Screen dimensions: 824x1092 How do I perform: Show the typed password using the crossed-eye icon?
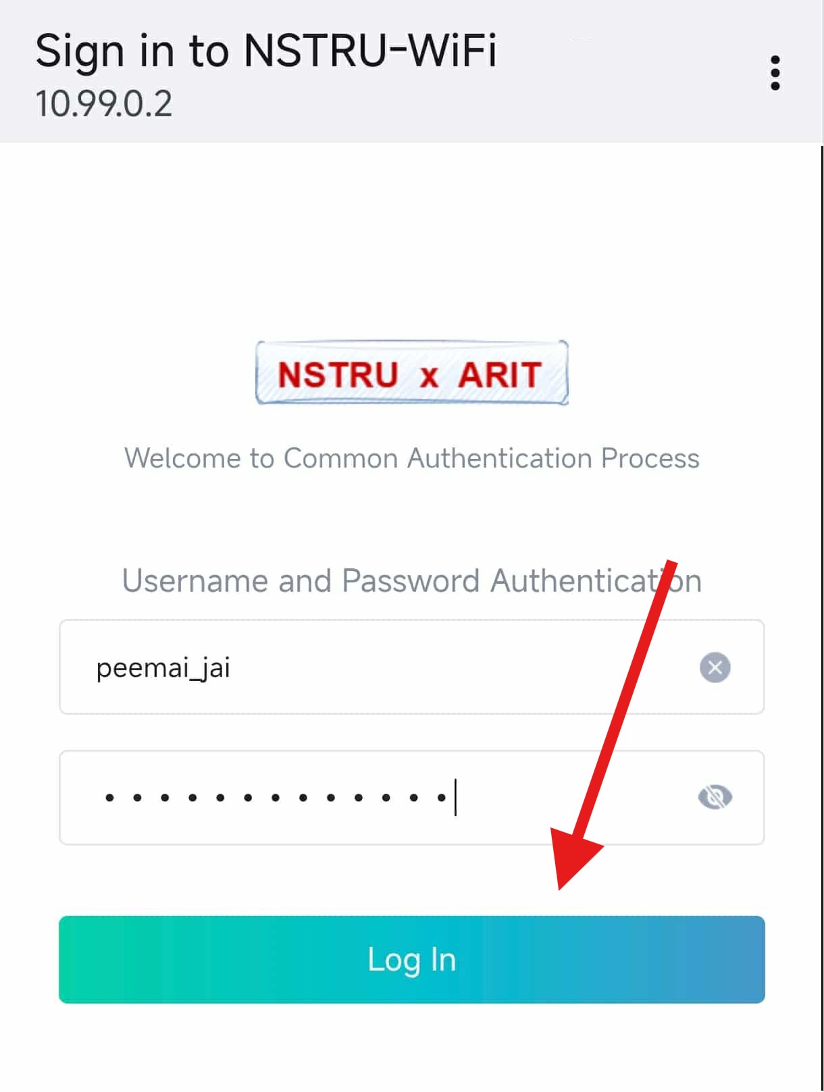click(715, 797)
